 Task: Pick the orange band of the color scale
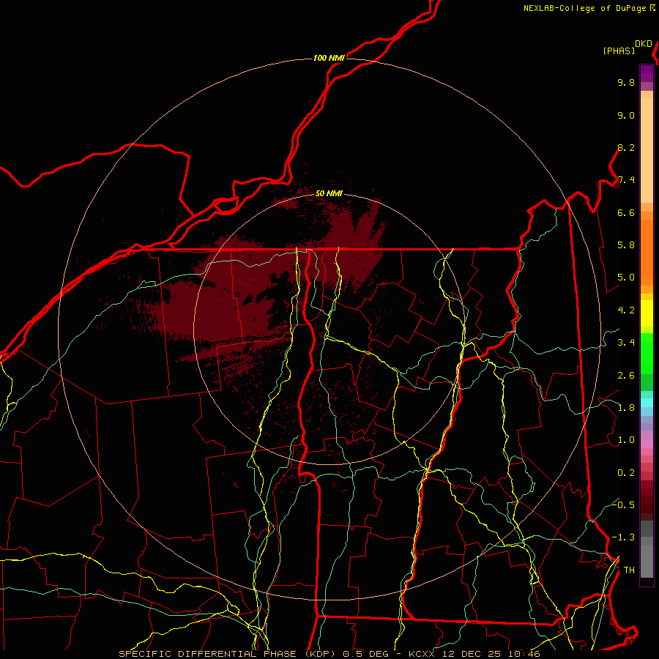tap(647, 253)
